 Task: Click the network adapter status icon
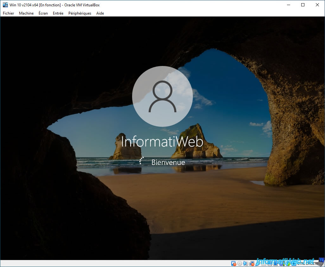coord(252,264)
